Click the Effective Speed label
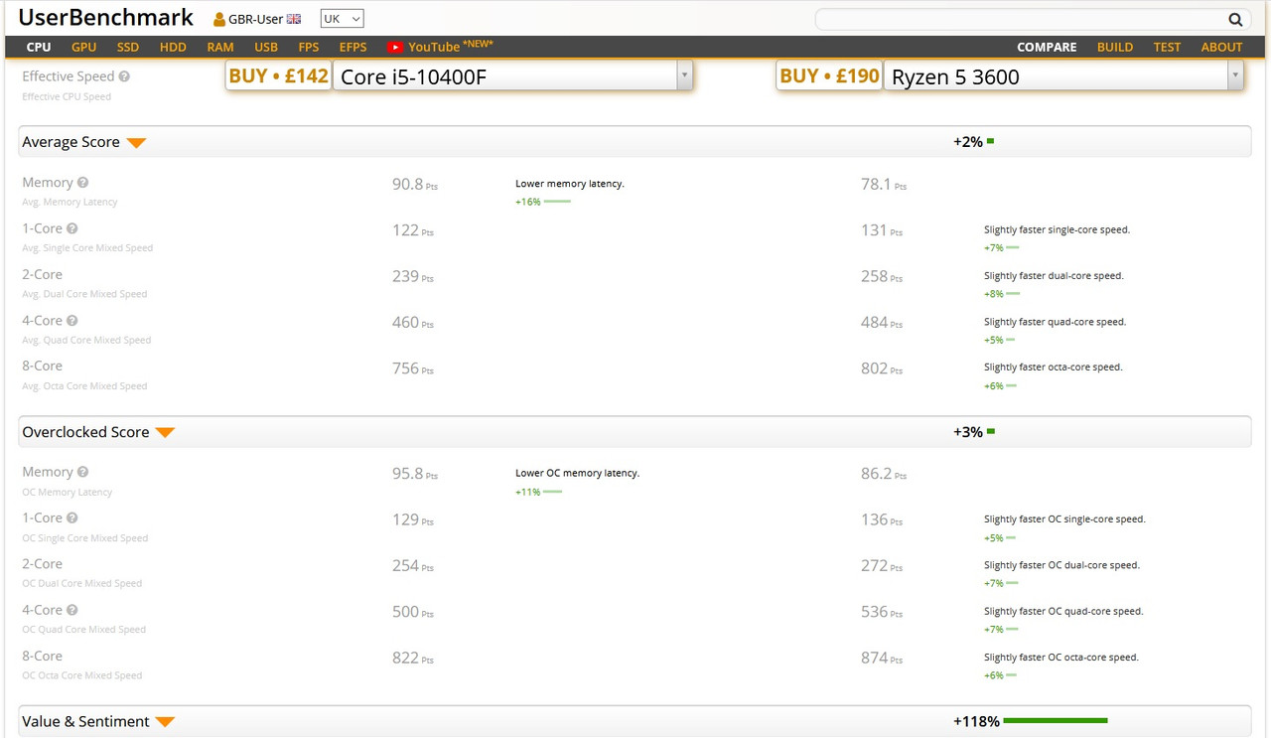The width and height of the screenshot is (1271, 738). [x=69, y=75]
